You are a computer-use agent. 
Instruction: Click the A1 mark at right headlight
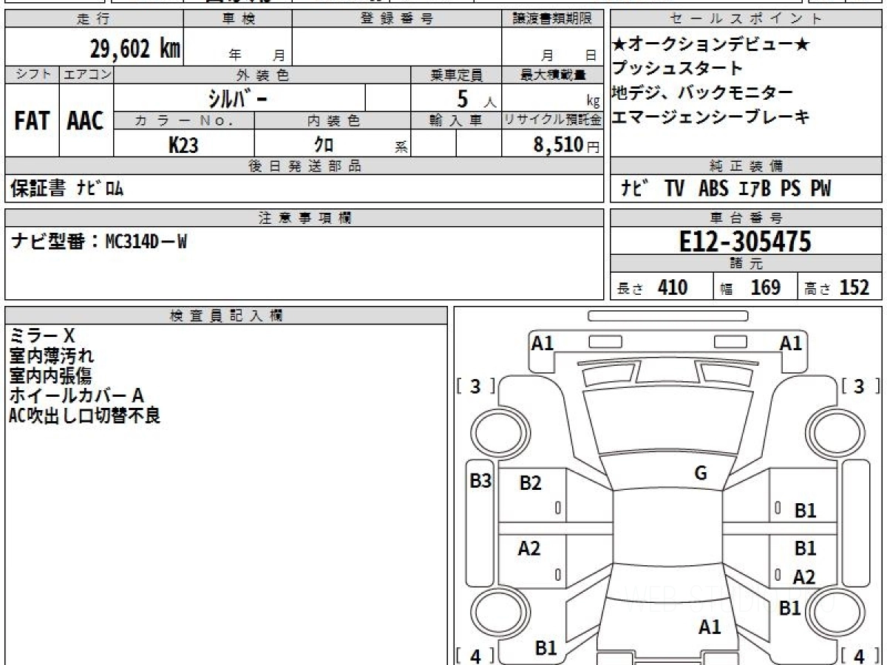pyautogui.click(x=791, y=343)
